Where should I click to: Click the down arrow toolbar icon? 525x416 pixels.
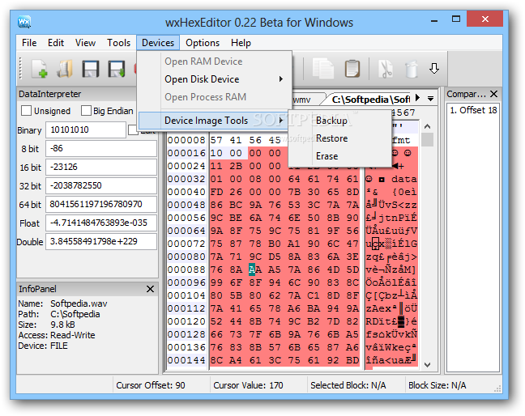[434, 68]
